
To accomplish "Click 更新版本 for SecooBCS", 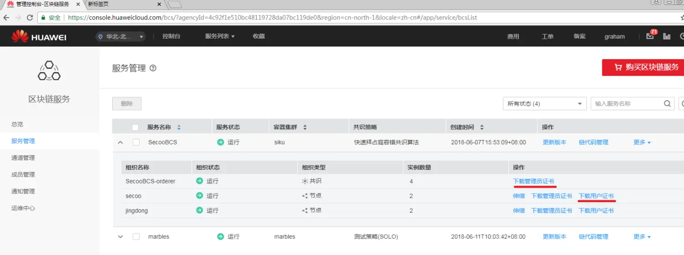I will point(554,143).
